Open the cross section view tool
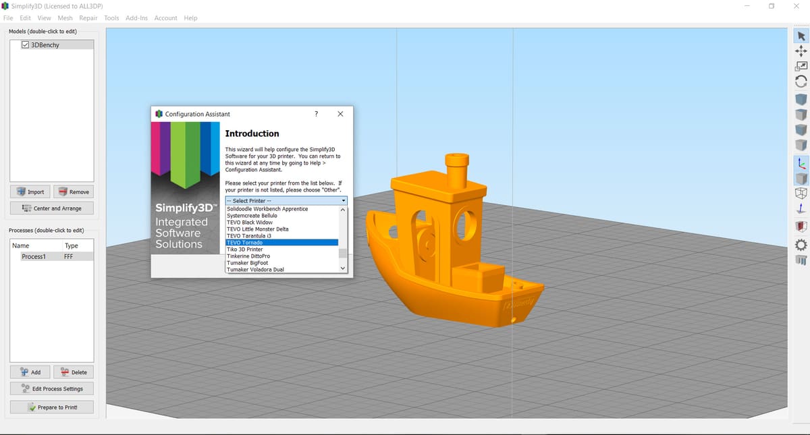 (x=801, y=226)
